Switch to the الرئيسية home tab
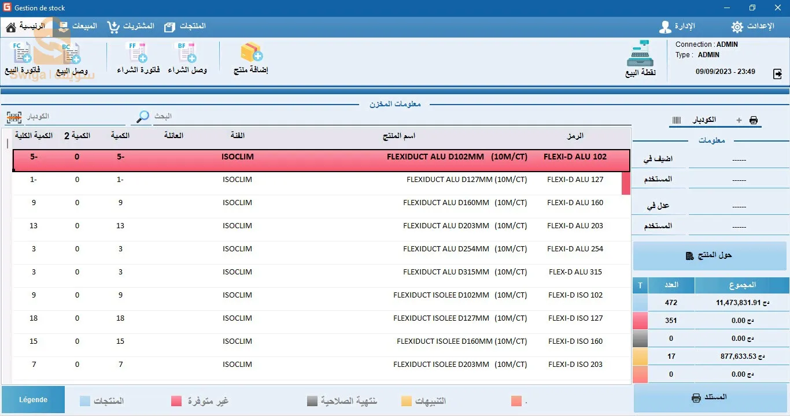Screen dimensions: 790x416 [25, 27]
